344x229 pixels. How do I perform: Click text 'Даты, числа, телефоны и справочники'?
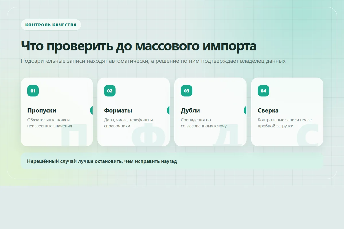[128, 123]
